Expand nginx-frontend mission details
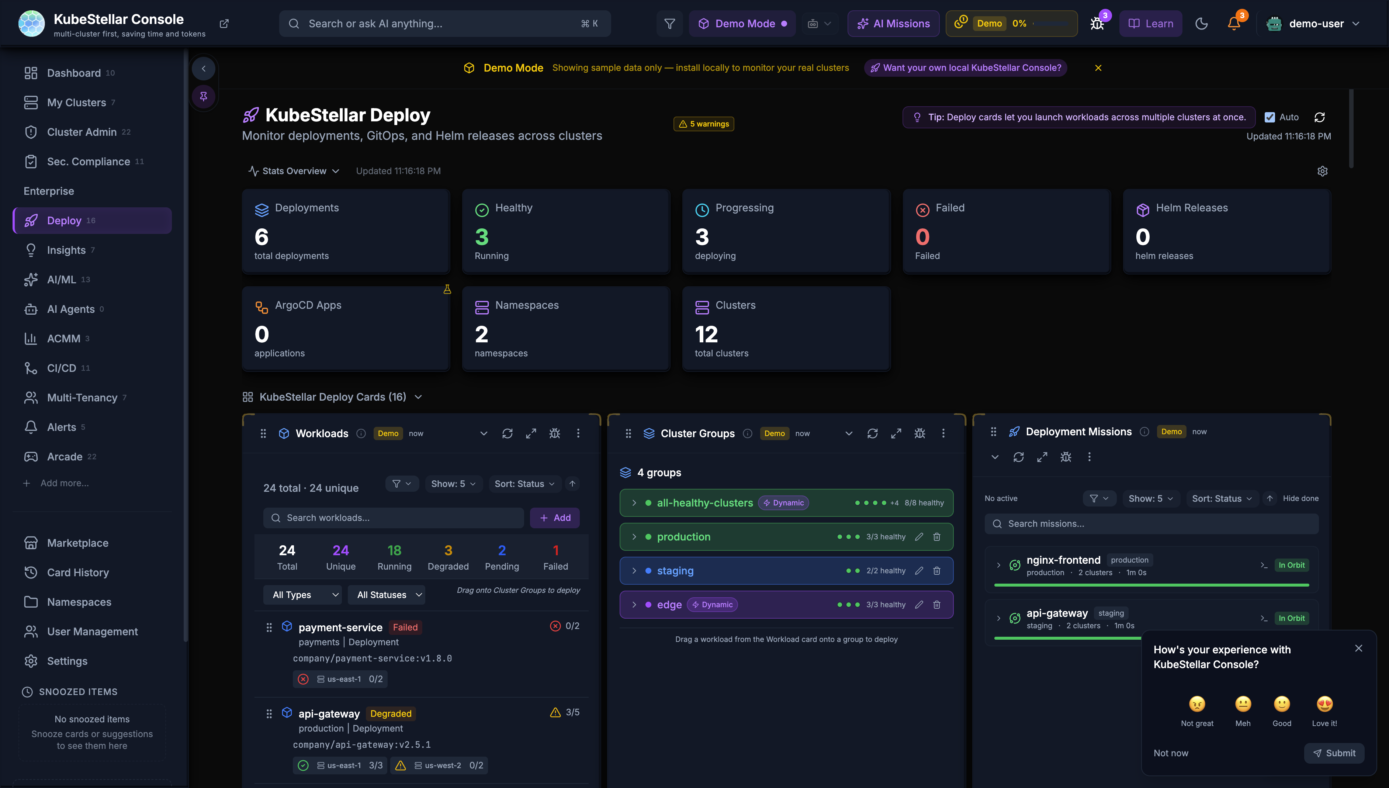This screenshot has width=1389, height=788. (998, 565)
